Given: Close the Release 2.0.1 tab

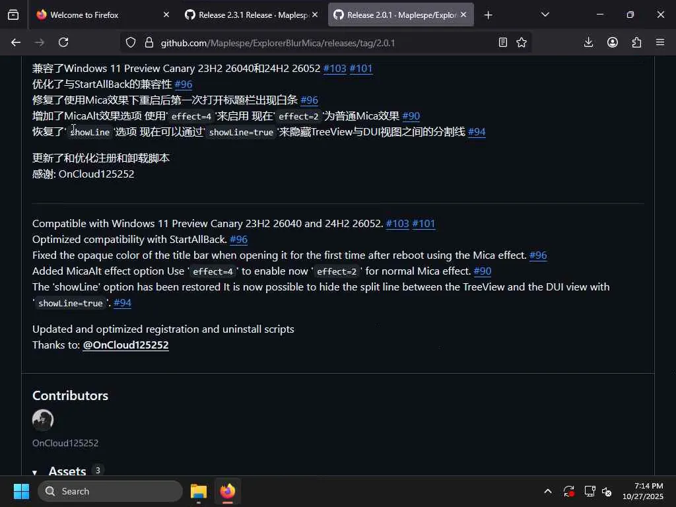Looking at the screenshot, I should pyautogui.click(x=463, y=15).
